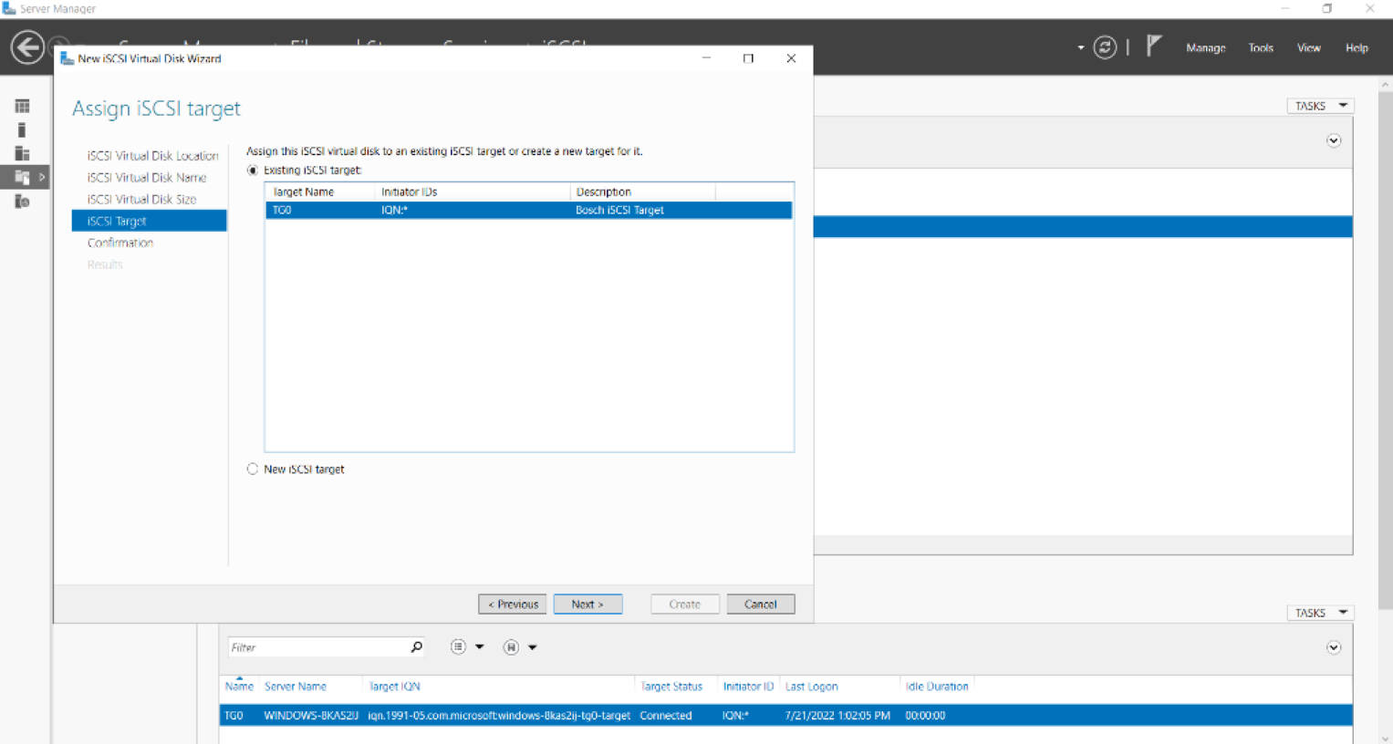Collapse the filter panel with its round chevron
Screen dimensions: 1393x744
(1334, 647)
